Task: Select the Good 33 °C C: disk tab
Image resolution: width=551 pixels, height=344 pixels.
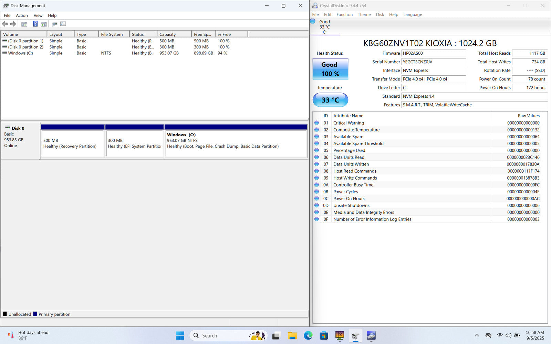Action: click(324, 27)
